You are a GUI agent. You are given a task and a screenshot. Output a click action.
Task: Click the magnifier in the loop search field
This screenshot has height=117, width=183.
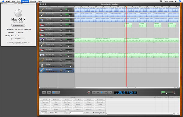70,113
